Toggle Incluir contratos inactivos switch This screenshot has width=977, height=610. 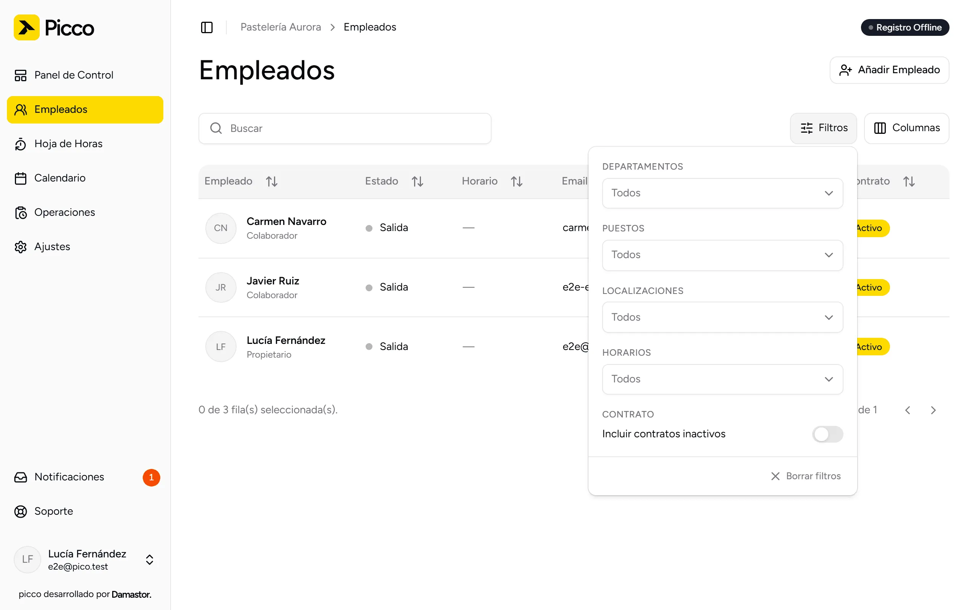[828, 434]
